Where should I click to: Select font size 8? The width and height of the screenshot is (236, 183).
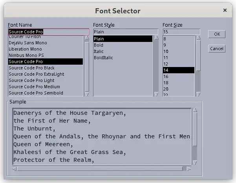point(179,39)
